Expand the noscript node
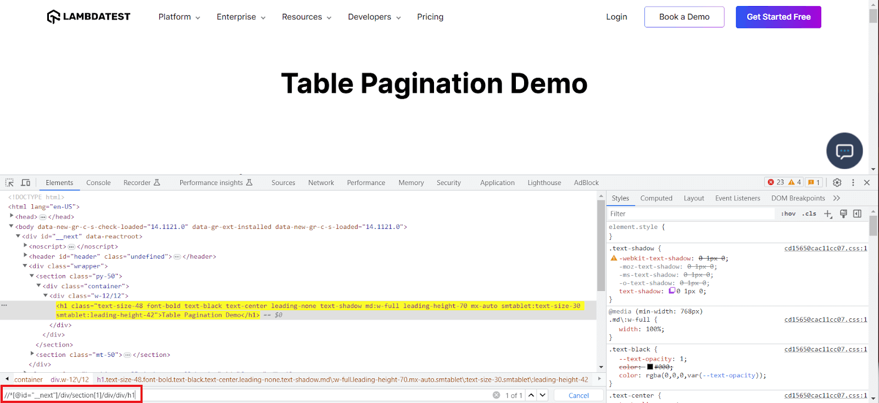Image resolution: width=879 pixels, height=403 pixels. point(25,246)
